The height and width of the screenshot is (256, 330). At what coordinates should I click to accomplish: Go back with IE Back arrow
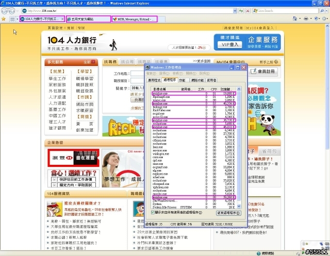[5, 11]
